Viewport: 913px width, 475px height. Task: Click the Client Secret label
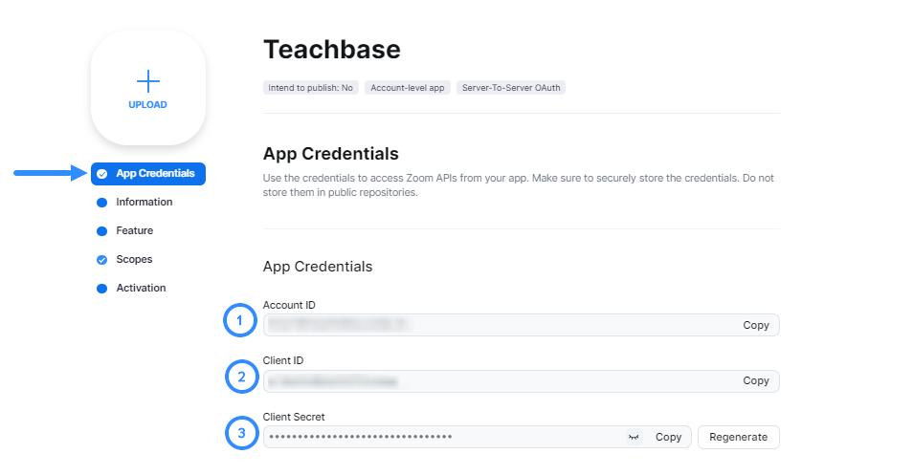(x=294, y=417)
